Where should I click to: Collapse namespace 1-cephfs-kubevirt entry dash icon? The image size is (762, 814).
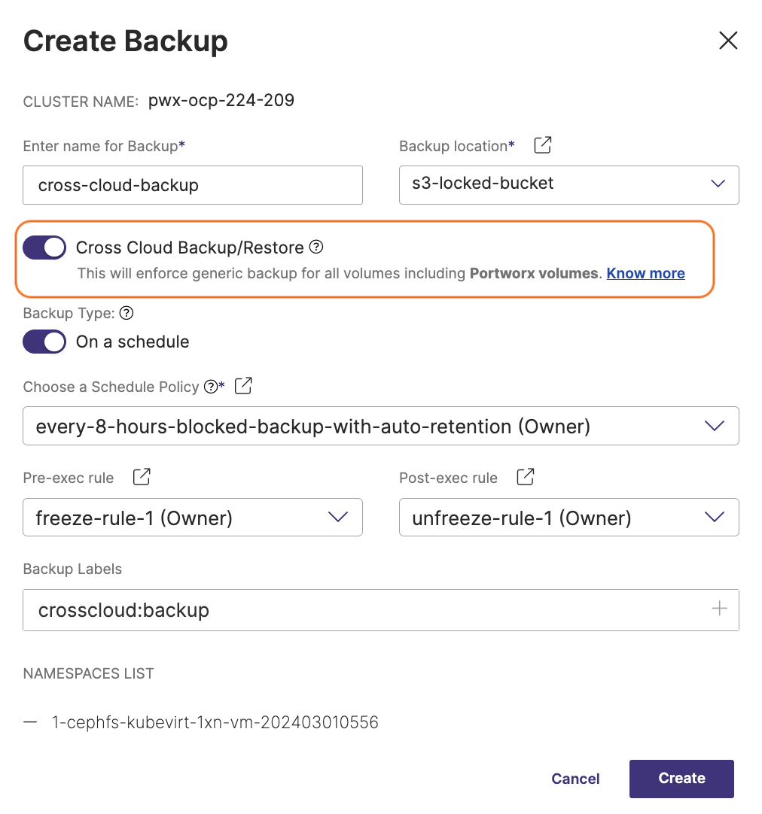point(30,722)
